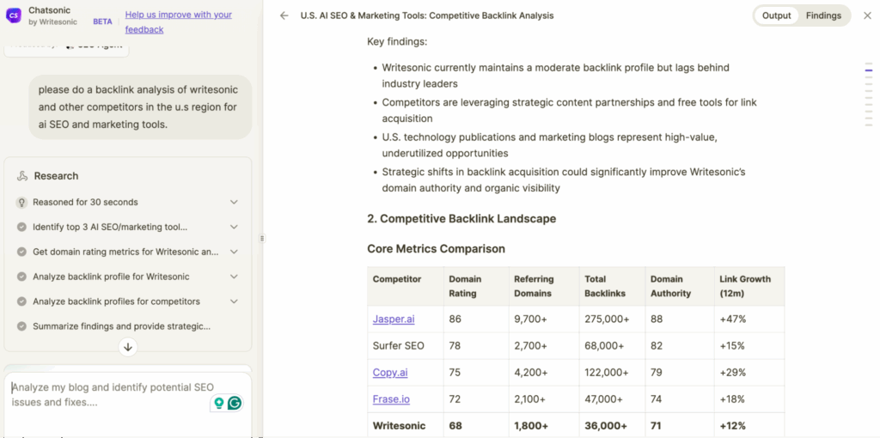Expand Analyze backlink profile for Writesonic step
This screenshot has width=880, height=438.
[x=234, y=277]
